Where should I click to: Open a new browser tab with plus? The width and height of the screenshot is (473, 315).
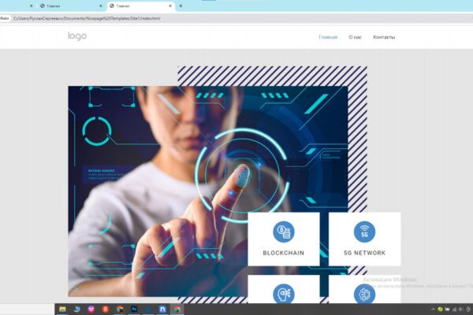181,6
